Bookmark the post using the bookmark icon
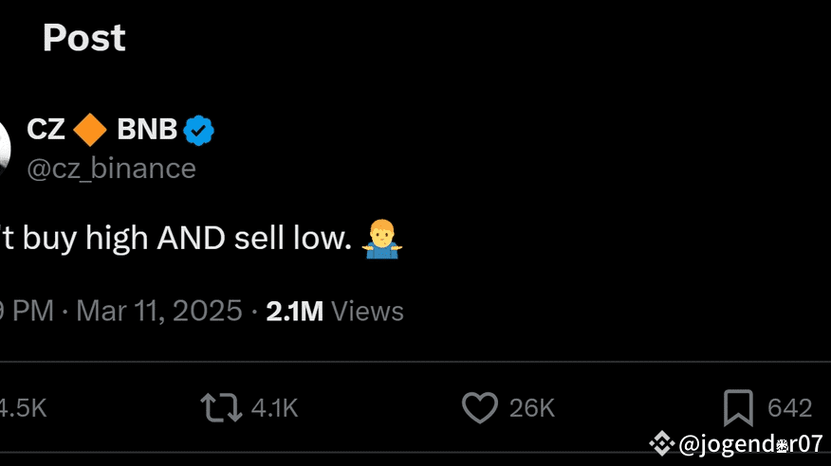Screen dimensions: 831x466 [738, 408]
